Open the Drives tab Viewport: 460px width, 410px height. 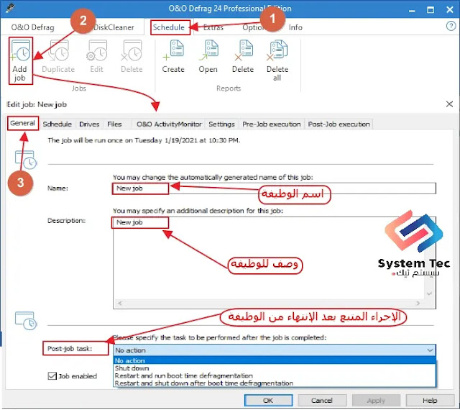(x=89, y=124)
